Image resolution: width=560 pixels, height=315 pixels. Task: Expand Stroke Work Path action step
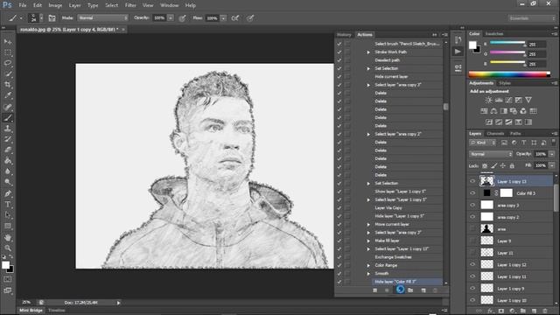pos(368,52)
